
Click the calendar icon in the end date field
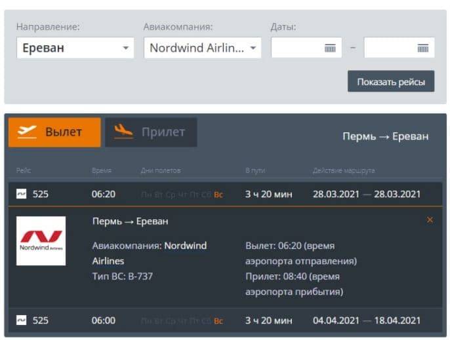point(423,48)
